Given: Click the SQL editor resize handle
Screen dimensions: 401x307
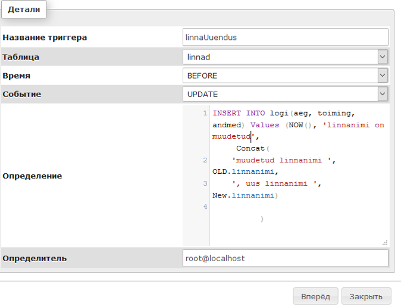Looking at the screenshot, I should pos(385,243).
